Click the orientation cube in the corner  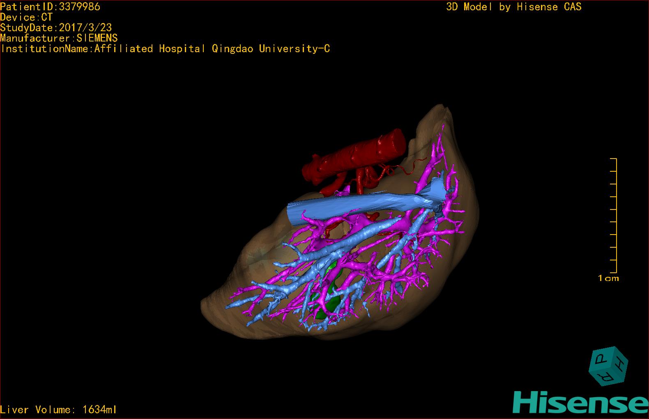(x=608, y=366)
